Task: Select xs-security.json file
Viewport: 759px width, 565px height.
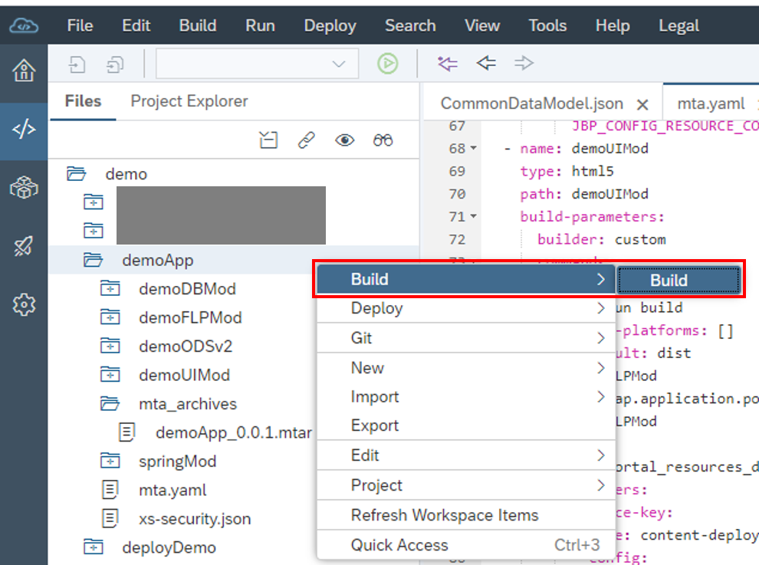Action: 195,518
